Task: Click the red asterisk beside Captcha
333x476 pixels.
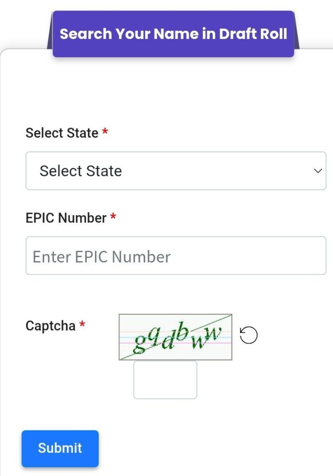Action: pos(82,325)
